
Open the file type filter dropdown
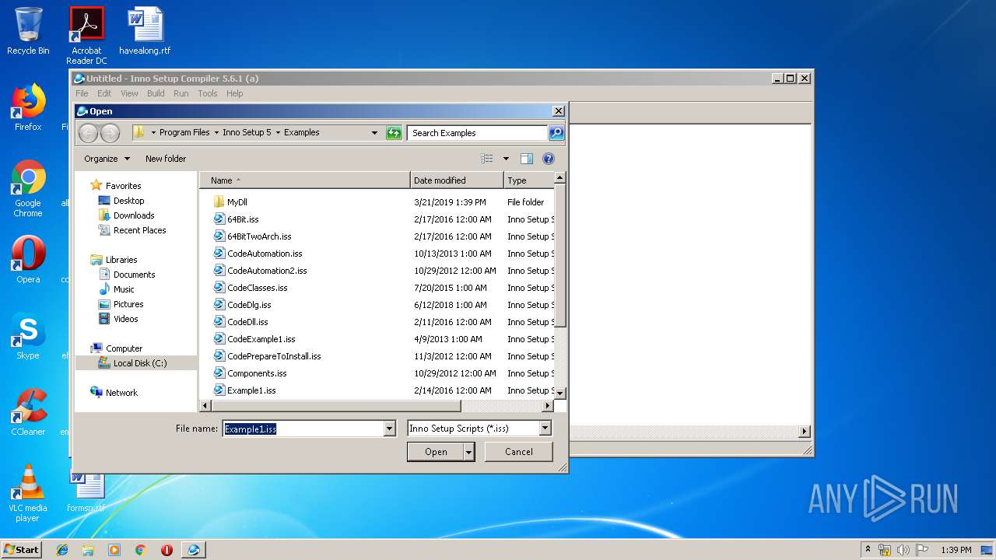point(545,429)
